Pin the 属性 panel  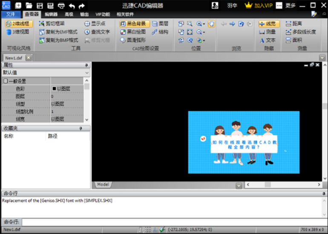(86, 65)
